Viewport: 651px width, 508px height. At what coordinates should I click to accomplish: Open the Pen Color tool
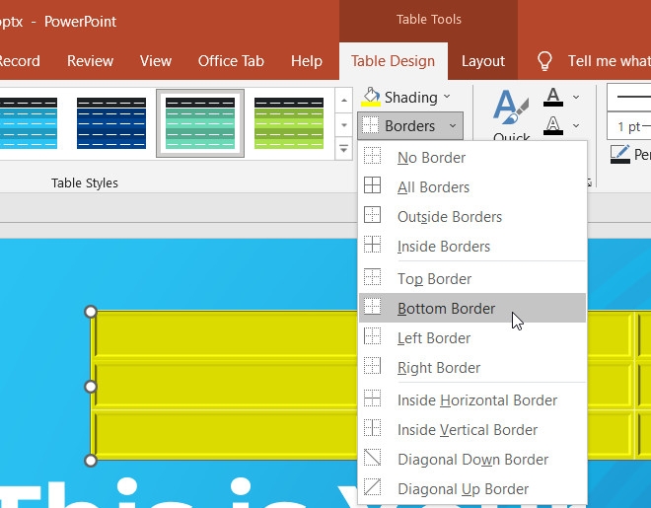pos(620,153)
